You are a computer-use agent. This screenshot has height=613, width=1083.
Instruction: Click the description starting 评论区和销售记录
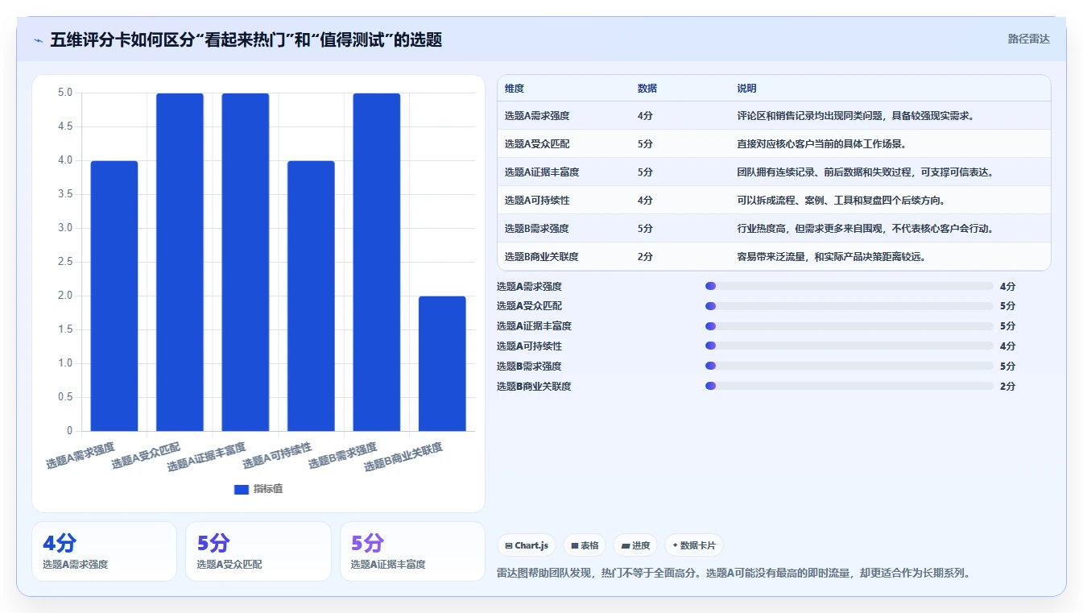pos(856,116)
